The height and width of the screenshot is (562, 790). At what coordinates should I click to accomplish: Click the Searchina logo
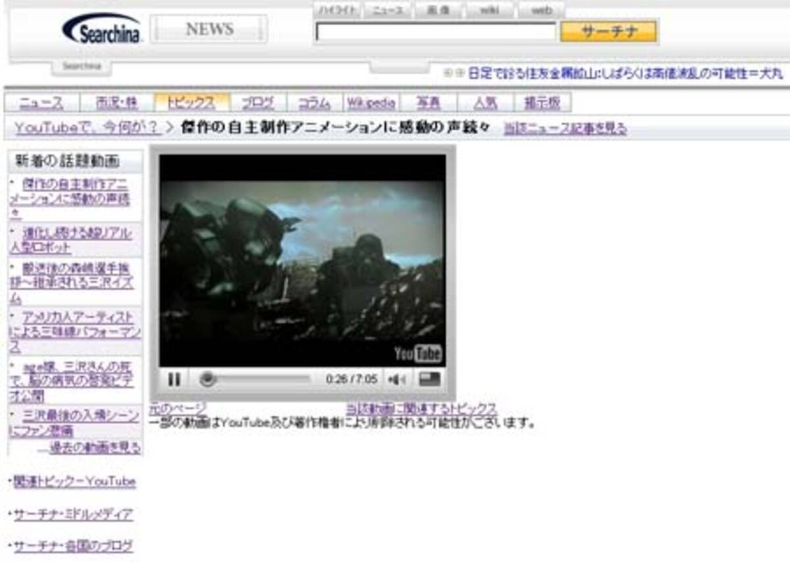[x=102, y=29]
